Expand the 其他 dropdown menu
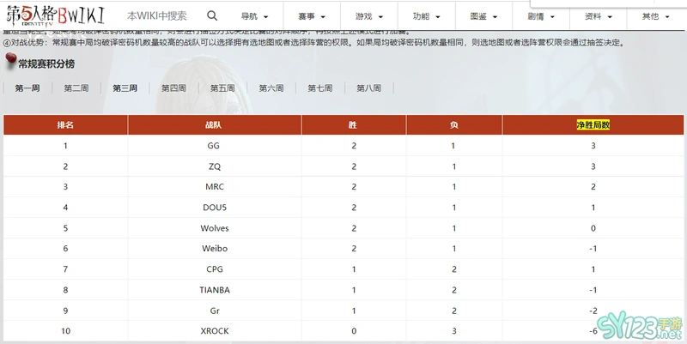This screenshot has width=687, height=344. tap(656, 16)
